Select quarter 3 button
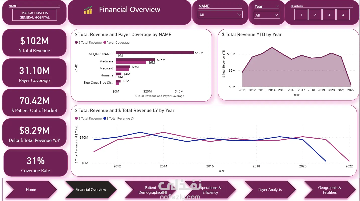The width and height of the screenshot is (360, 201). [329, 15]
